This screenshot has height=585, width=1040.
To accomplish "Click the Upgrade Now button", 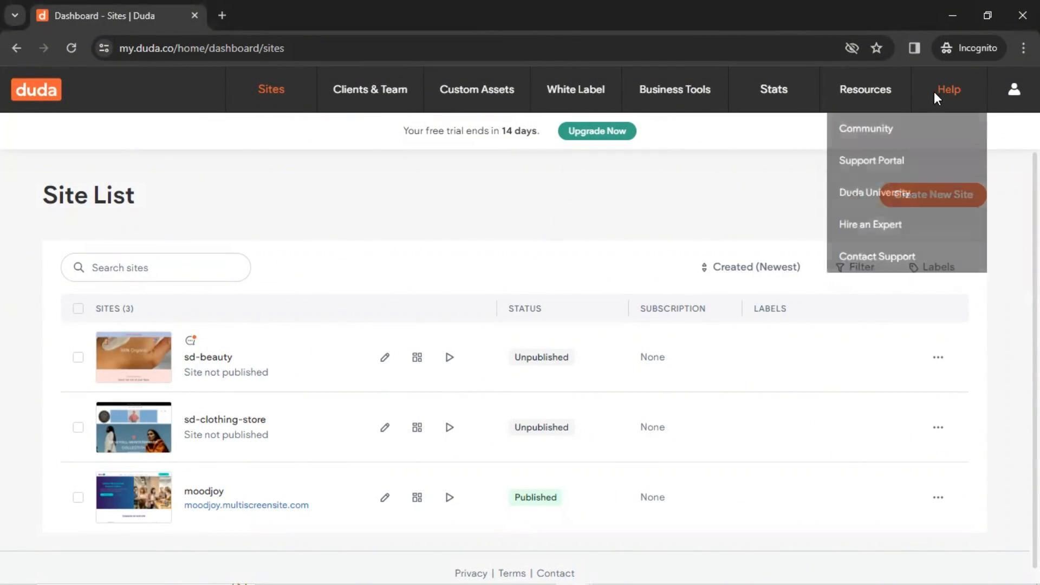I will pos(597,131).
